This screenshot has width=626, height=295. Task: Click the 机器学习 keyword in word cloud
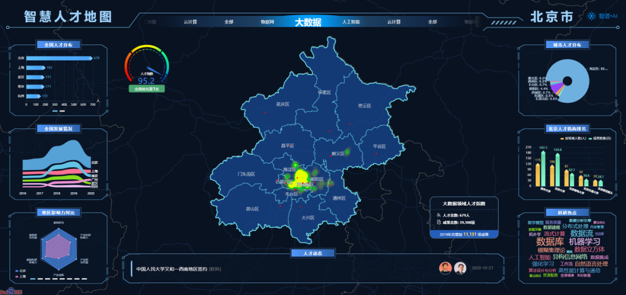584,242
